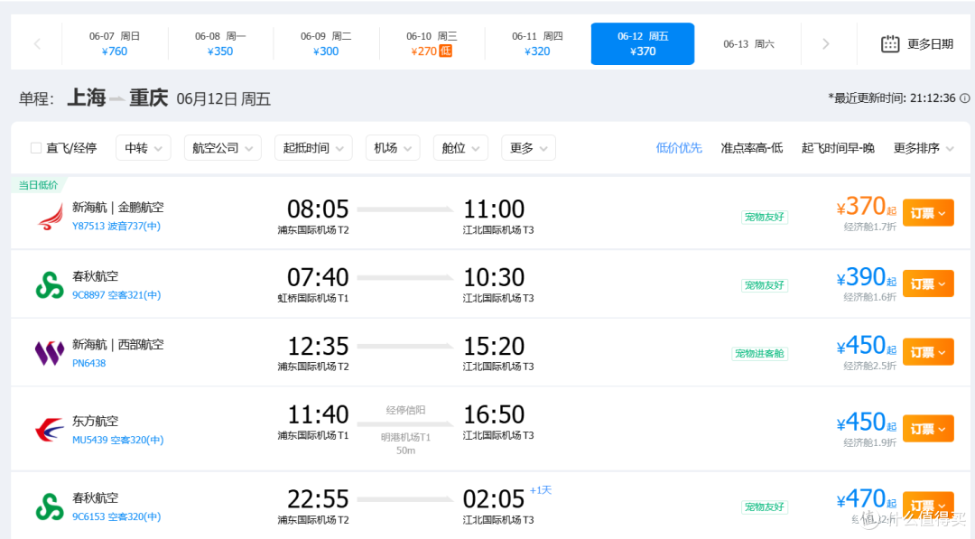
Task: Click the 最近更新时间 21:12:36 text
Action: click(x=892, y=98)
